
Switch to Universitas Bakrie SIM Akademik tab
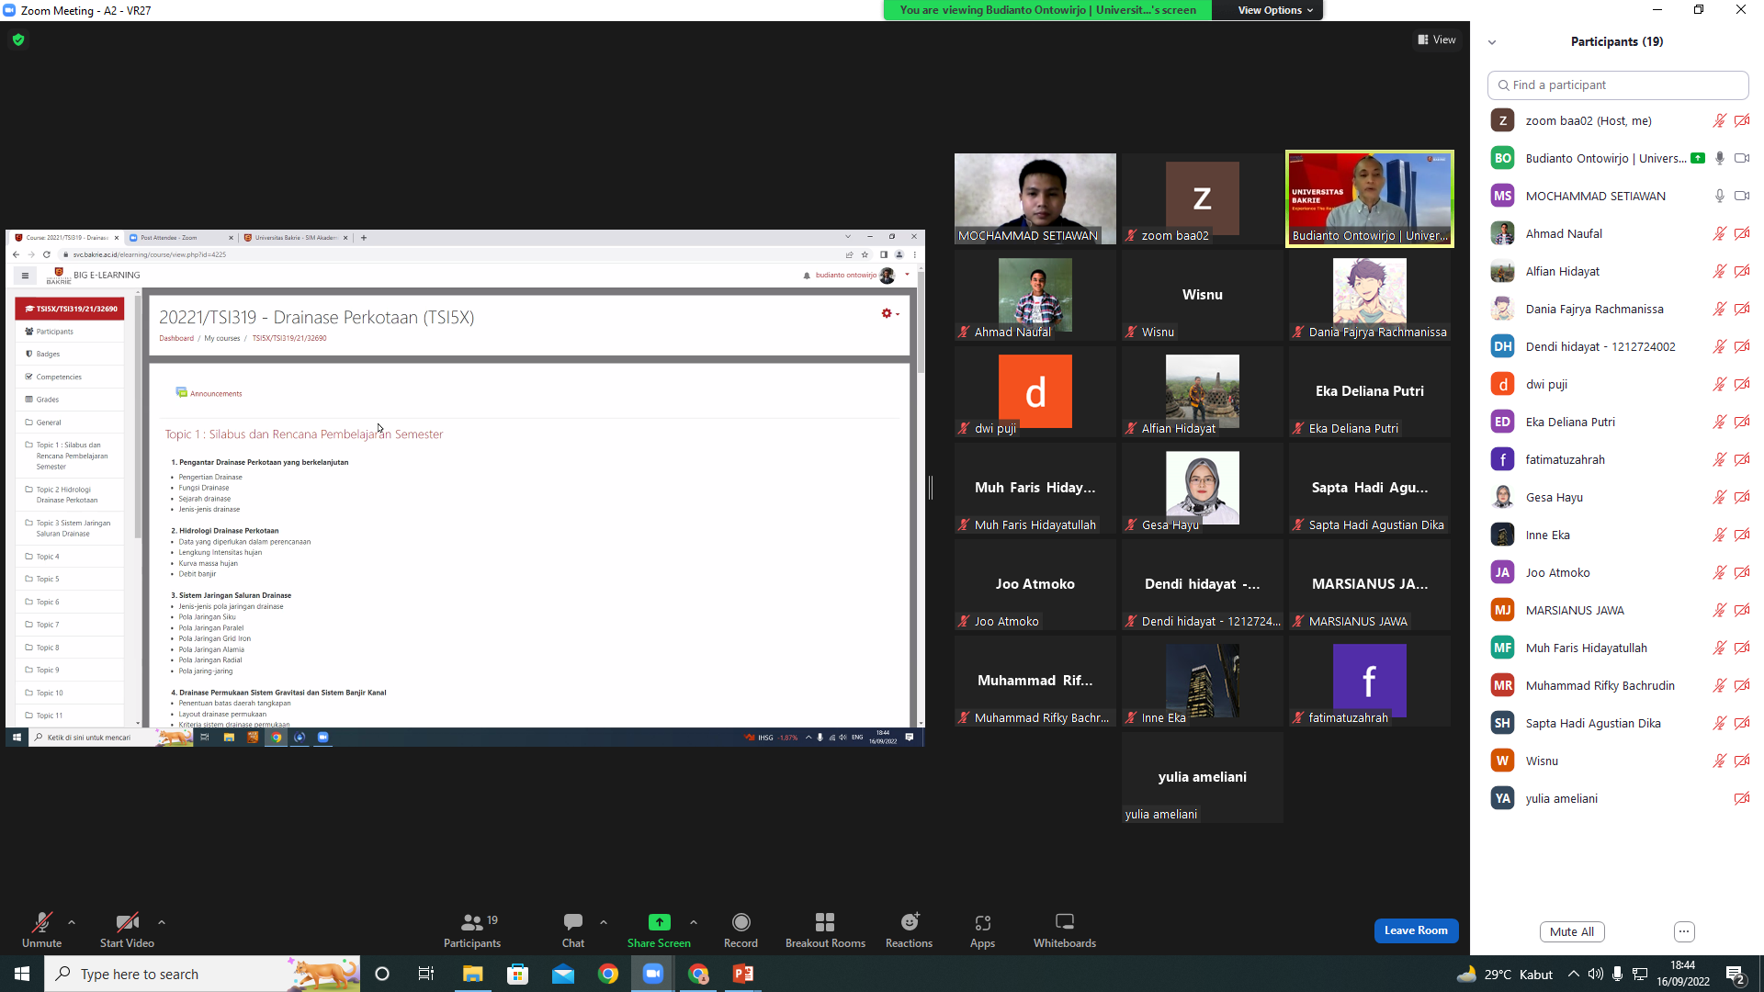coord(294,237)
